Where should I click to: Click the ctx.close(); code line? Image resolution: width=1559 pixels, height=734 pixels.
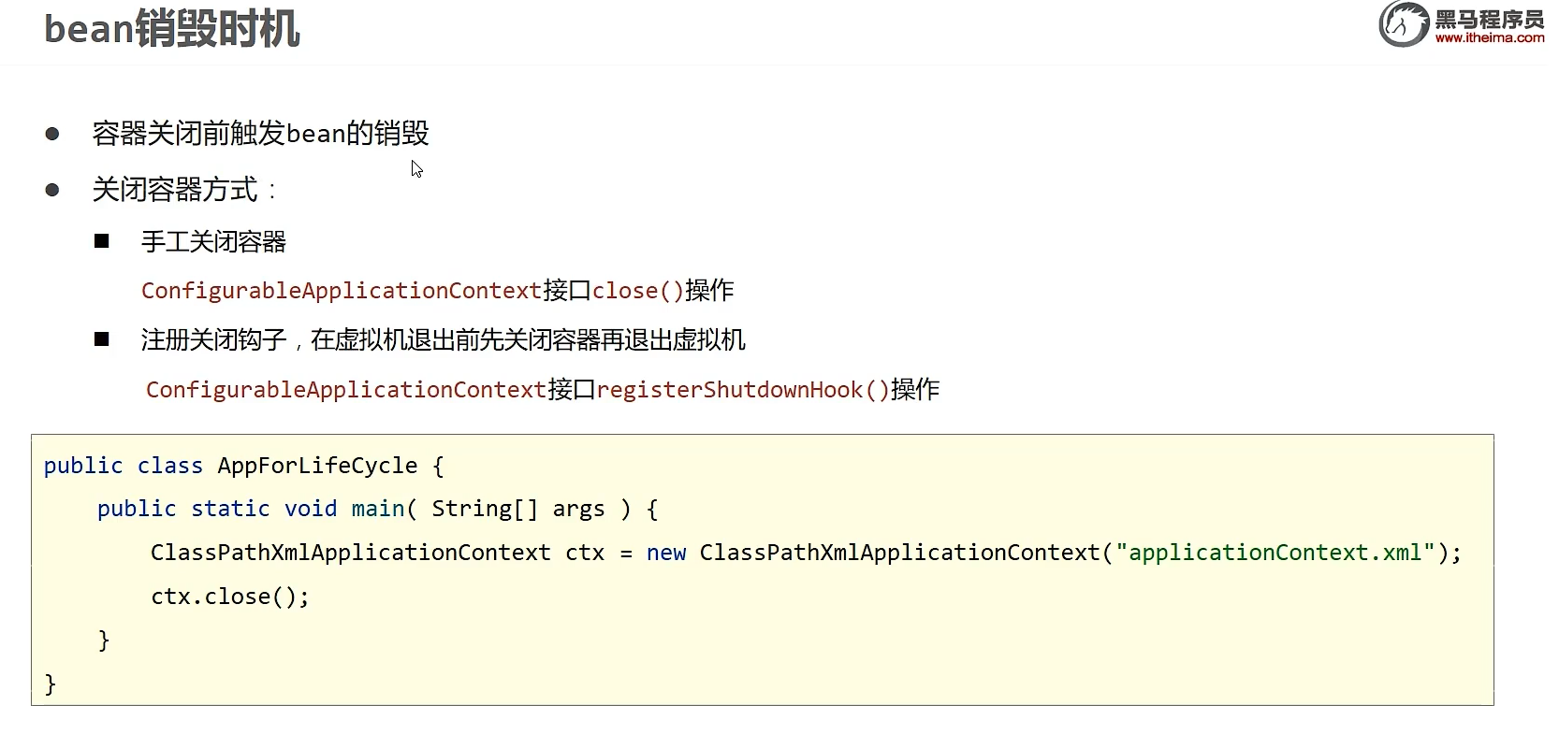click(x=230, y=597)
